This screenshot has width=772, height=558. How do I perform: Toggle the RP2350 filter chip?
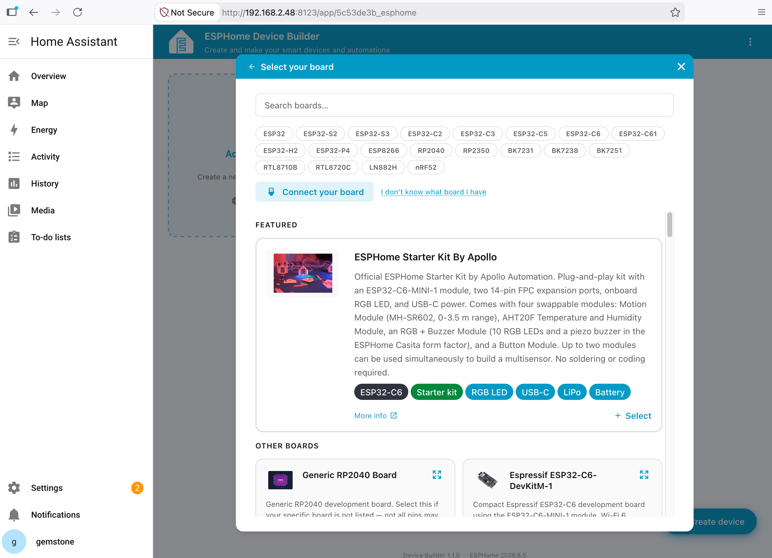click(x=476, y=150)
